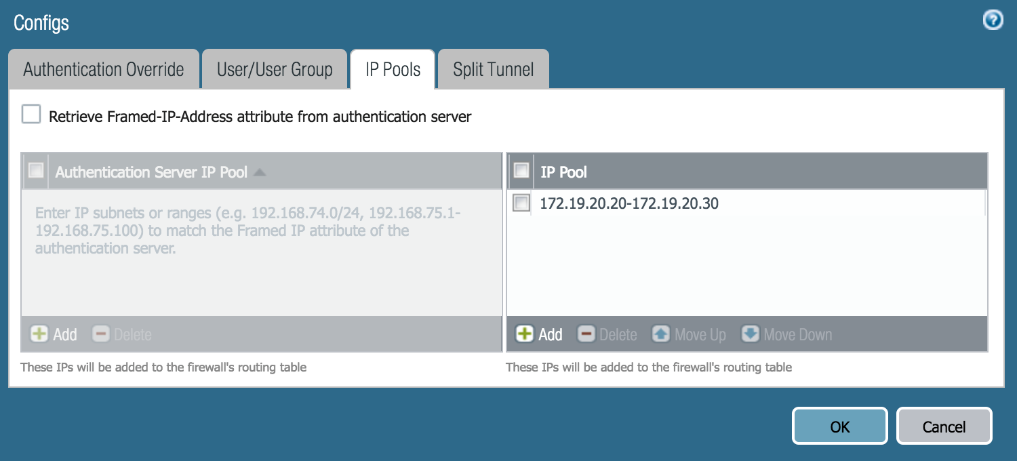Sort by the Authentication Server IP Pool arrow
The image size is (1017, 461).
click(x=259, y=172)
